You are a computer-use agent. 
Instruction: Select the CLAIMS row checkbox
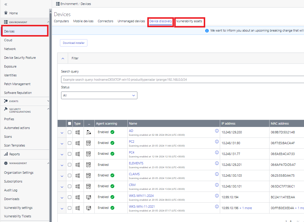(69, 175)
